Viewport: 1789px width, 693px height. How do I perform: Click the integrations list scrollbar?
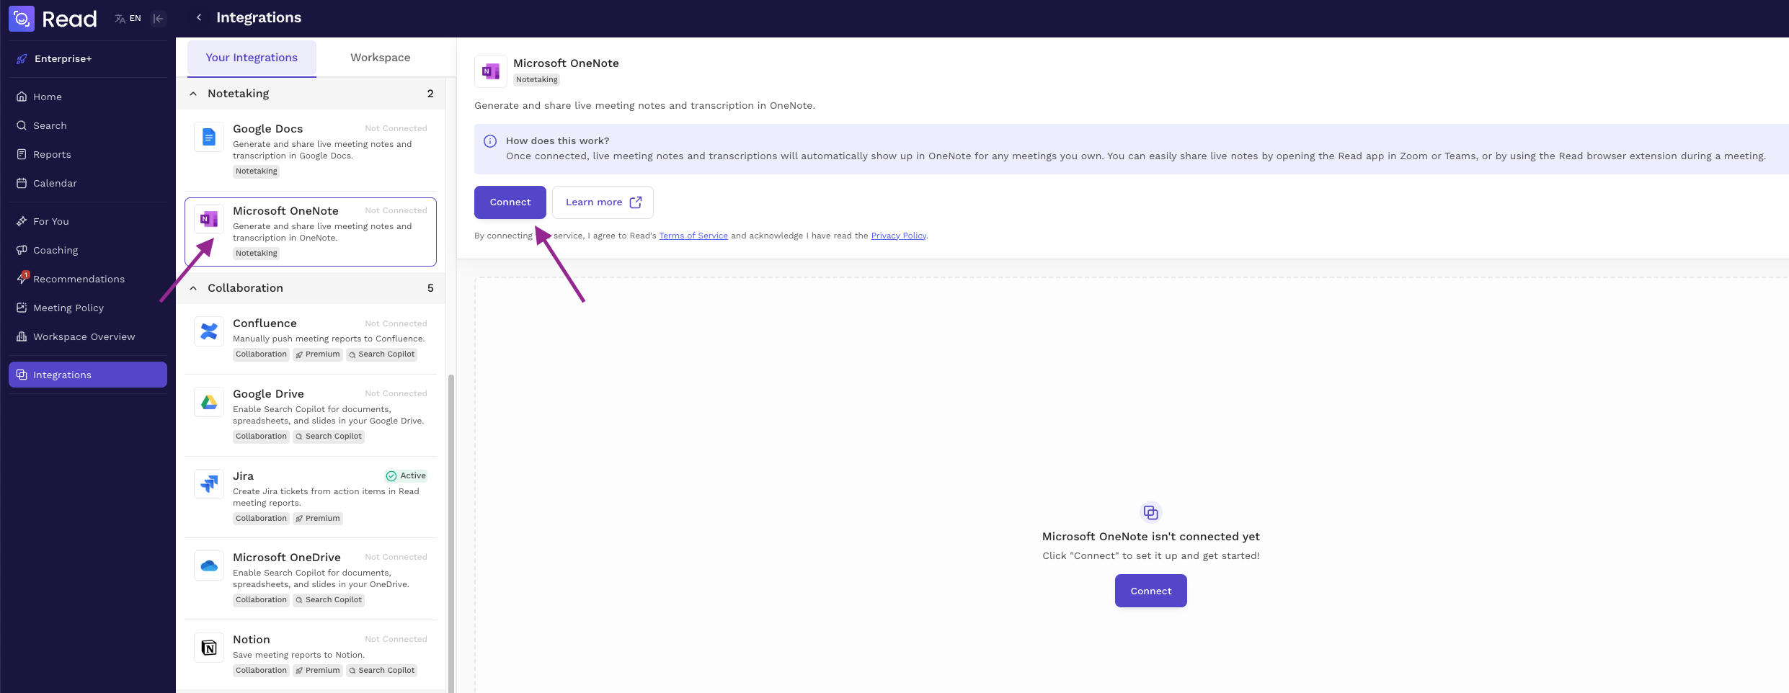(451, 533)
